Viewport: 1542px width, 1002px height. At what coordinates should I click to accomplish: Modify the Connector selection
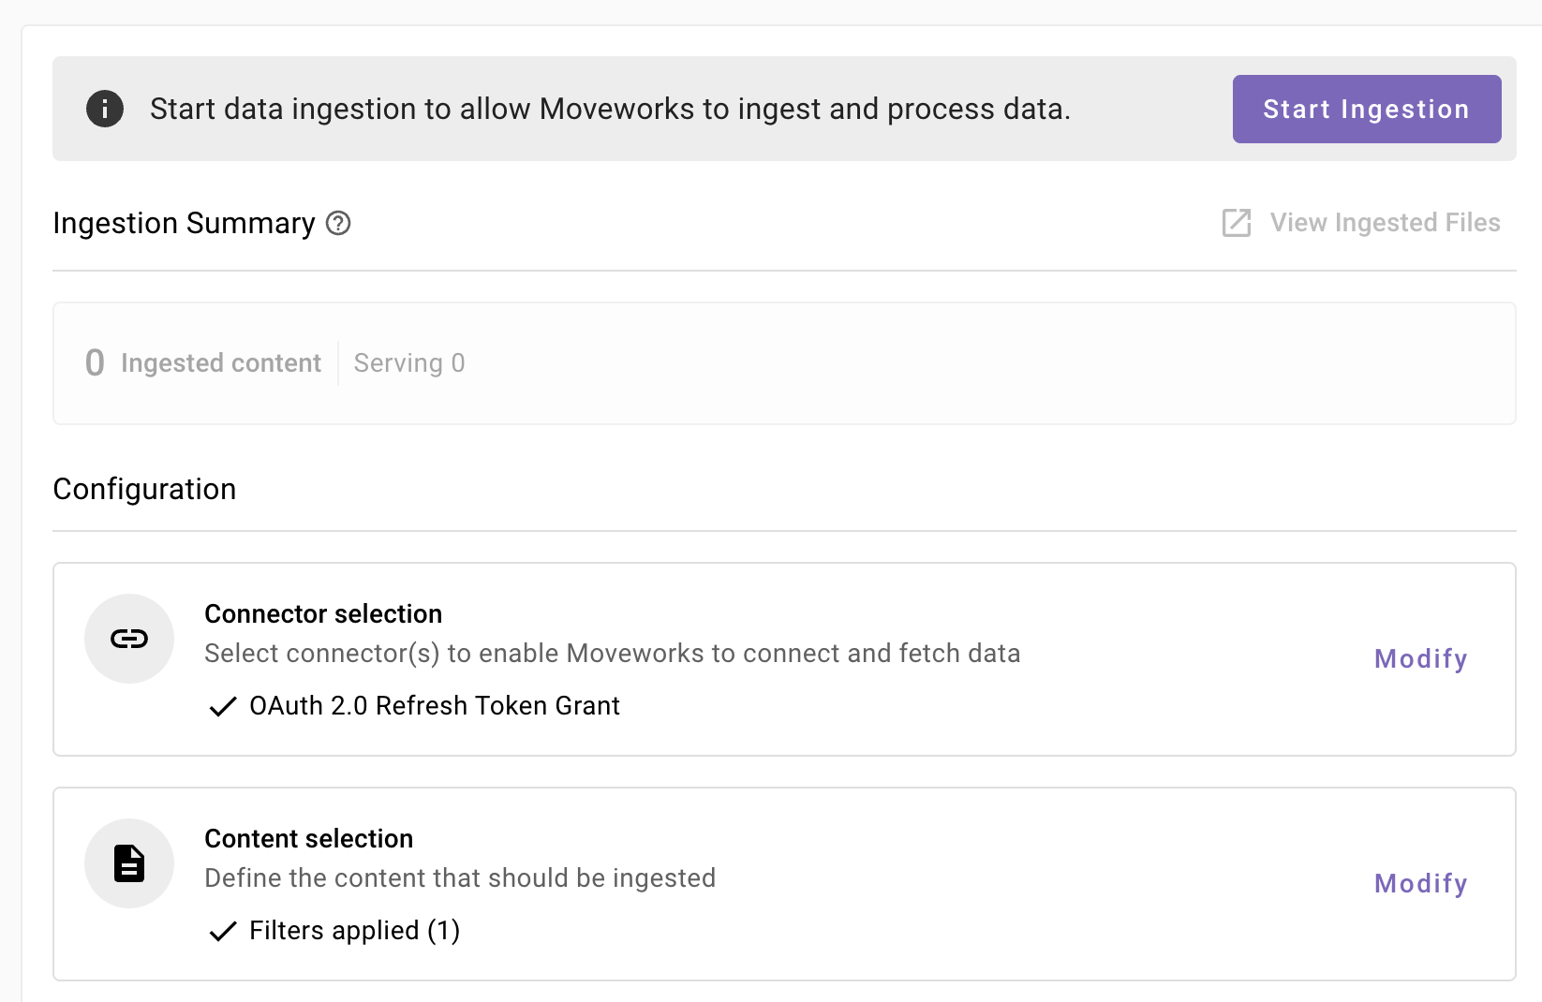tap(1420, 659)
